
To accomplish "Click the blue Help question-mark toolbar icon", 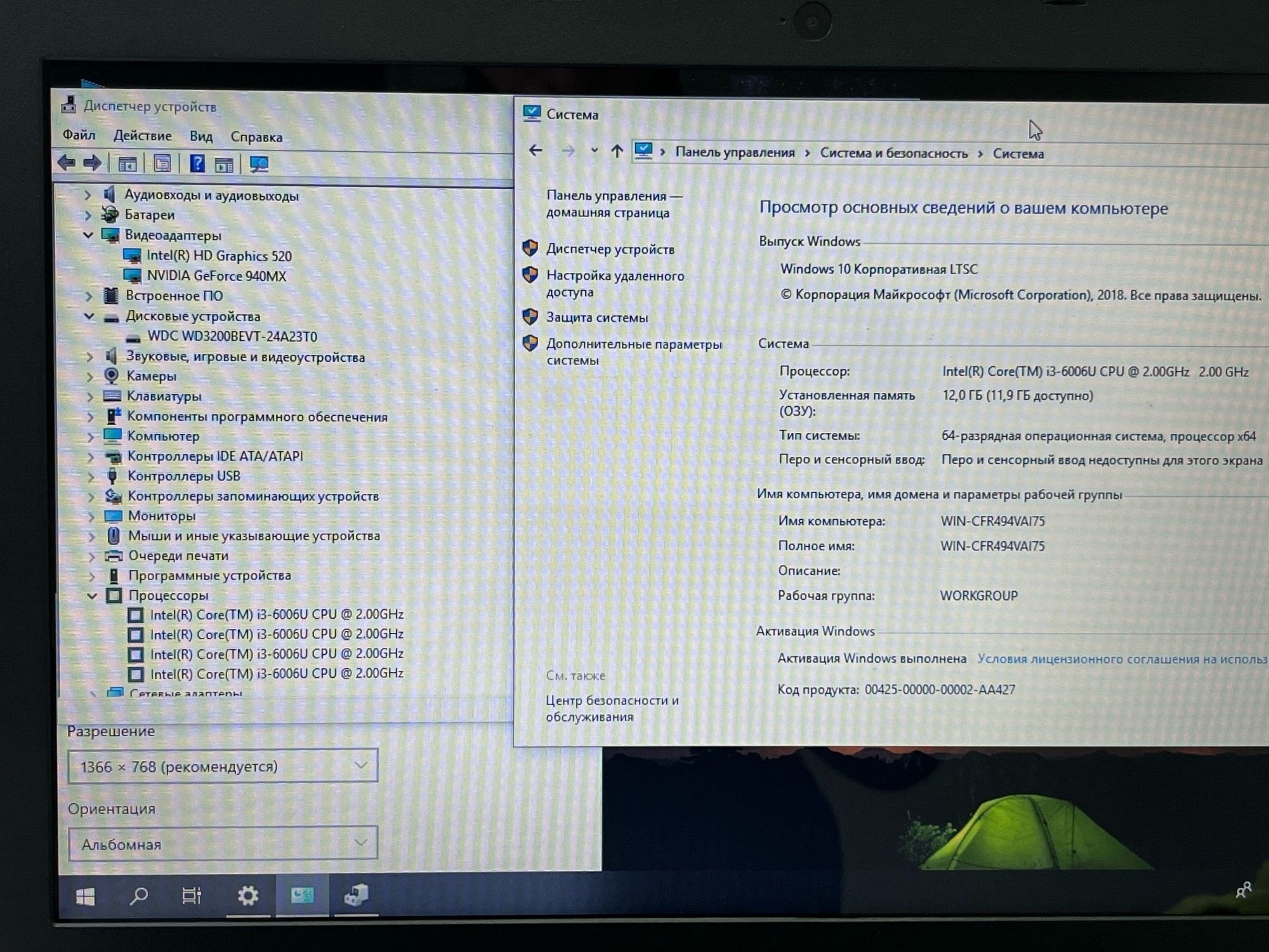I will (197, 164).
